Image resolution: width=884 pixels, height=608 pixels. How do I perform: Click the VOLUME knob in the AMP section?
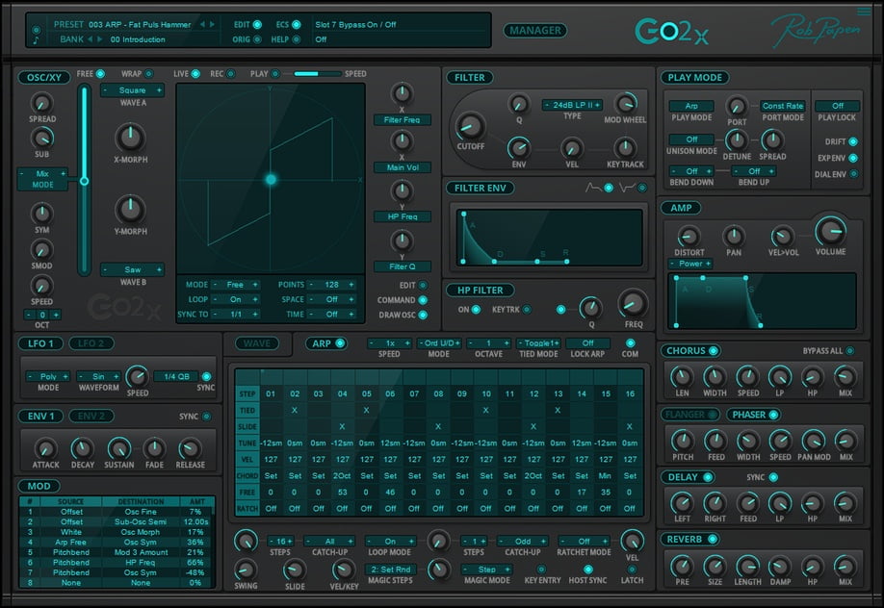click(x=830, y=232)
